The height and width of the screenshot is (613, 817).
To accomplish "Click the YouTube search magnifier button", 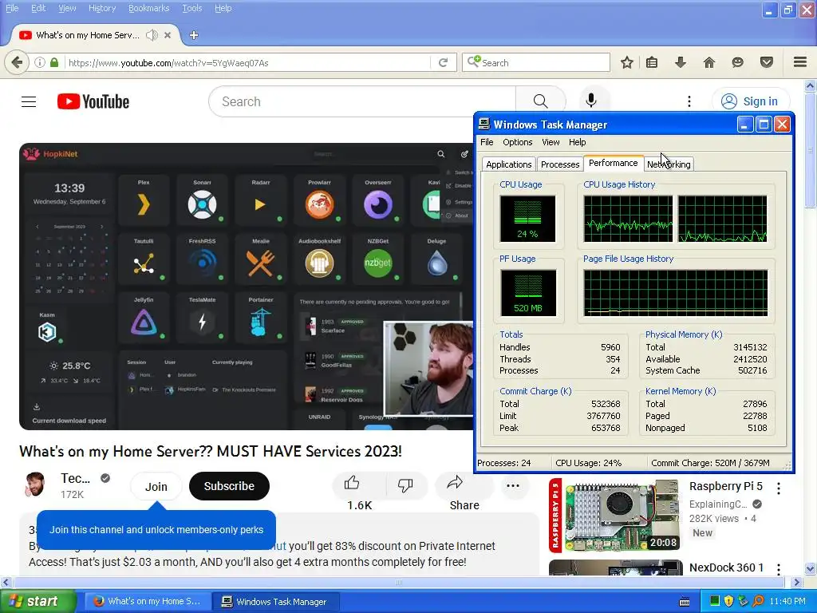I will (540, 101).
